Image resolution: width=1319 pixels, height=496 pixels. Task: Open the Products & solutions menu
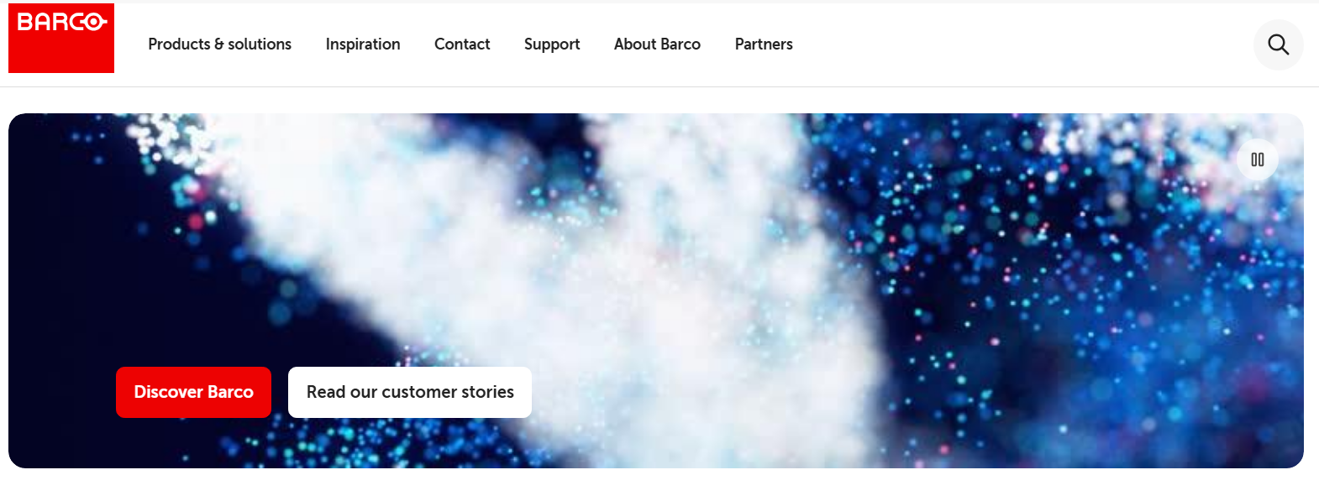(219, 44)
